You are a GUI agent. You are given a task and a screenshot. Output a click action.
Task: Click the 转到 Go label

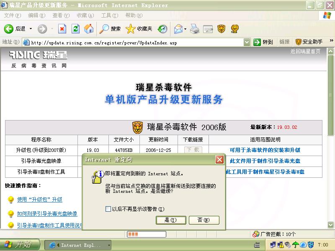[x=268, y=42]
